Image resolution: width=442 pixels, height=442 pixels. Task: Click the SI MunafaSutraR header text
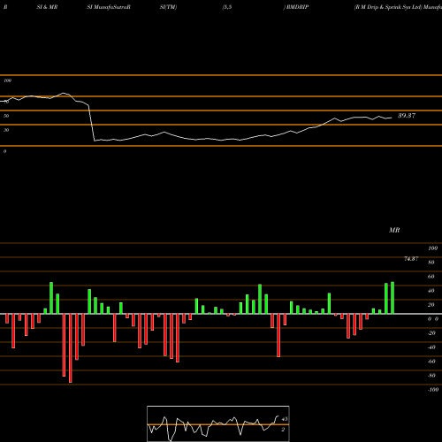tap(109, 7)
